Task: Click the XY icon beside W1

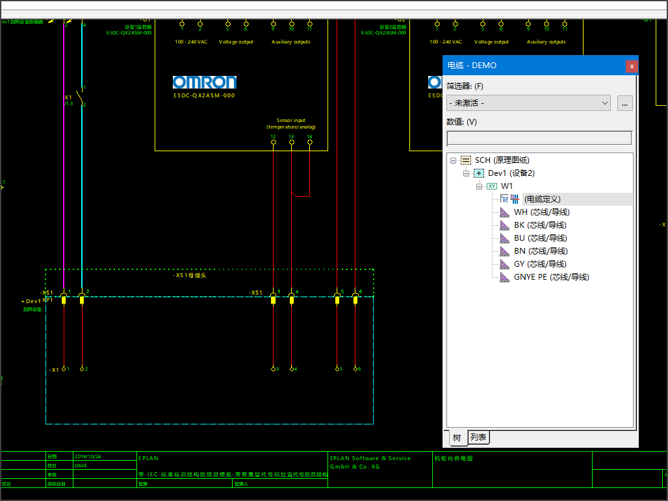Action: click(492, 186)
